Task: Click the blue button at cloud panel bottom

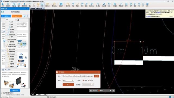Action: pyautogui.click(x=15, y=90)
